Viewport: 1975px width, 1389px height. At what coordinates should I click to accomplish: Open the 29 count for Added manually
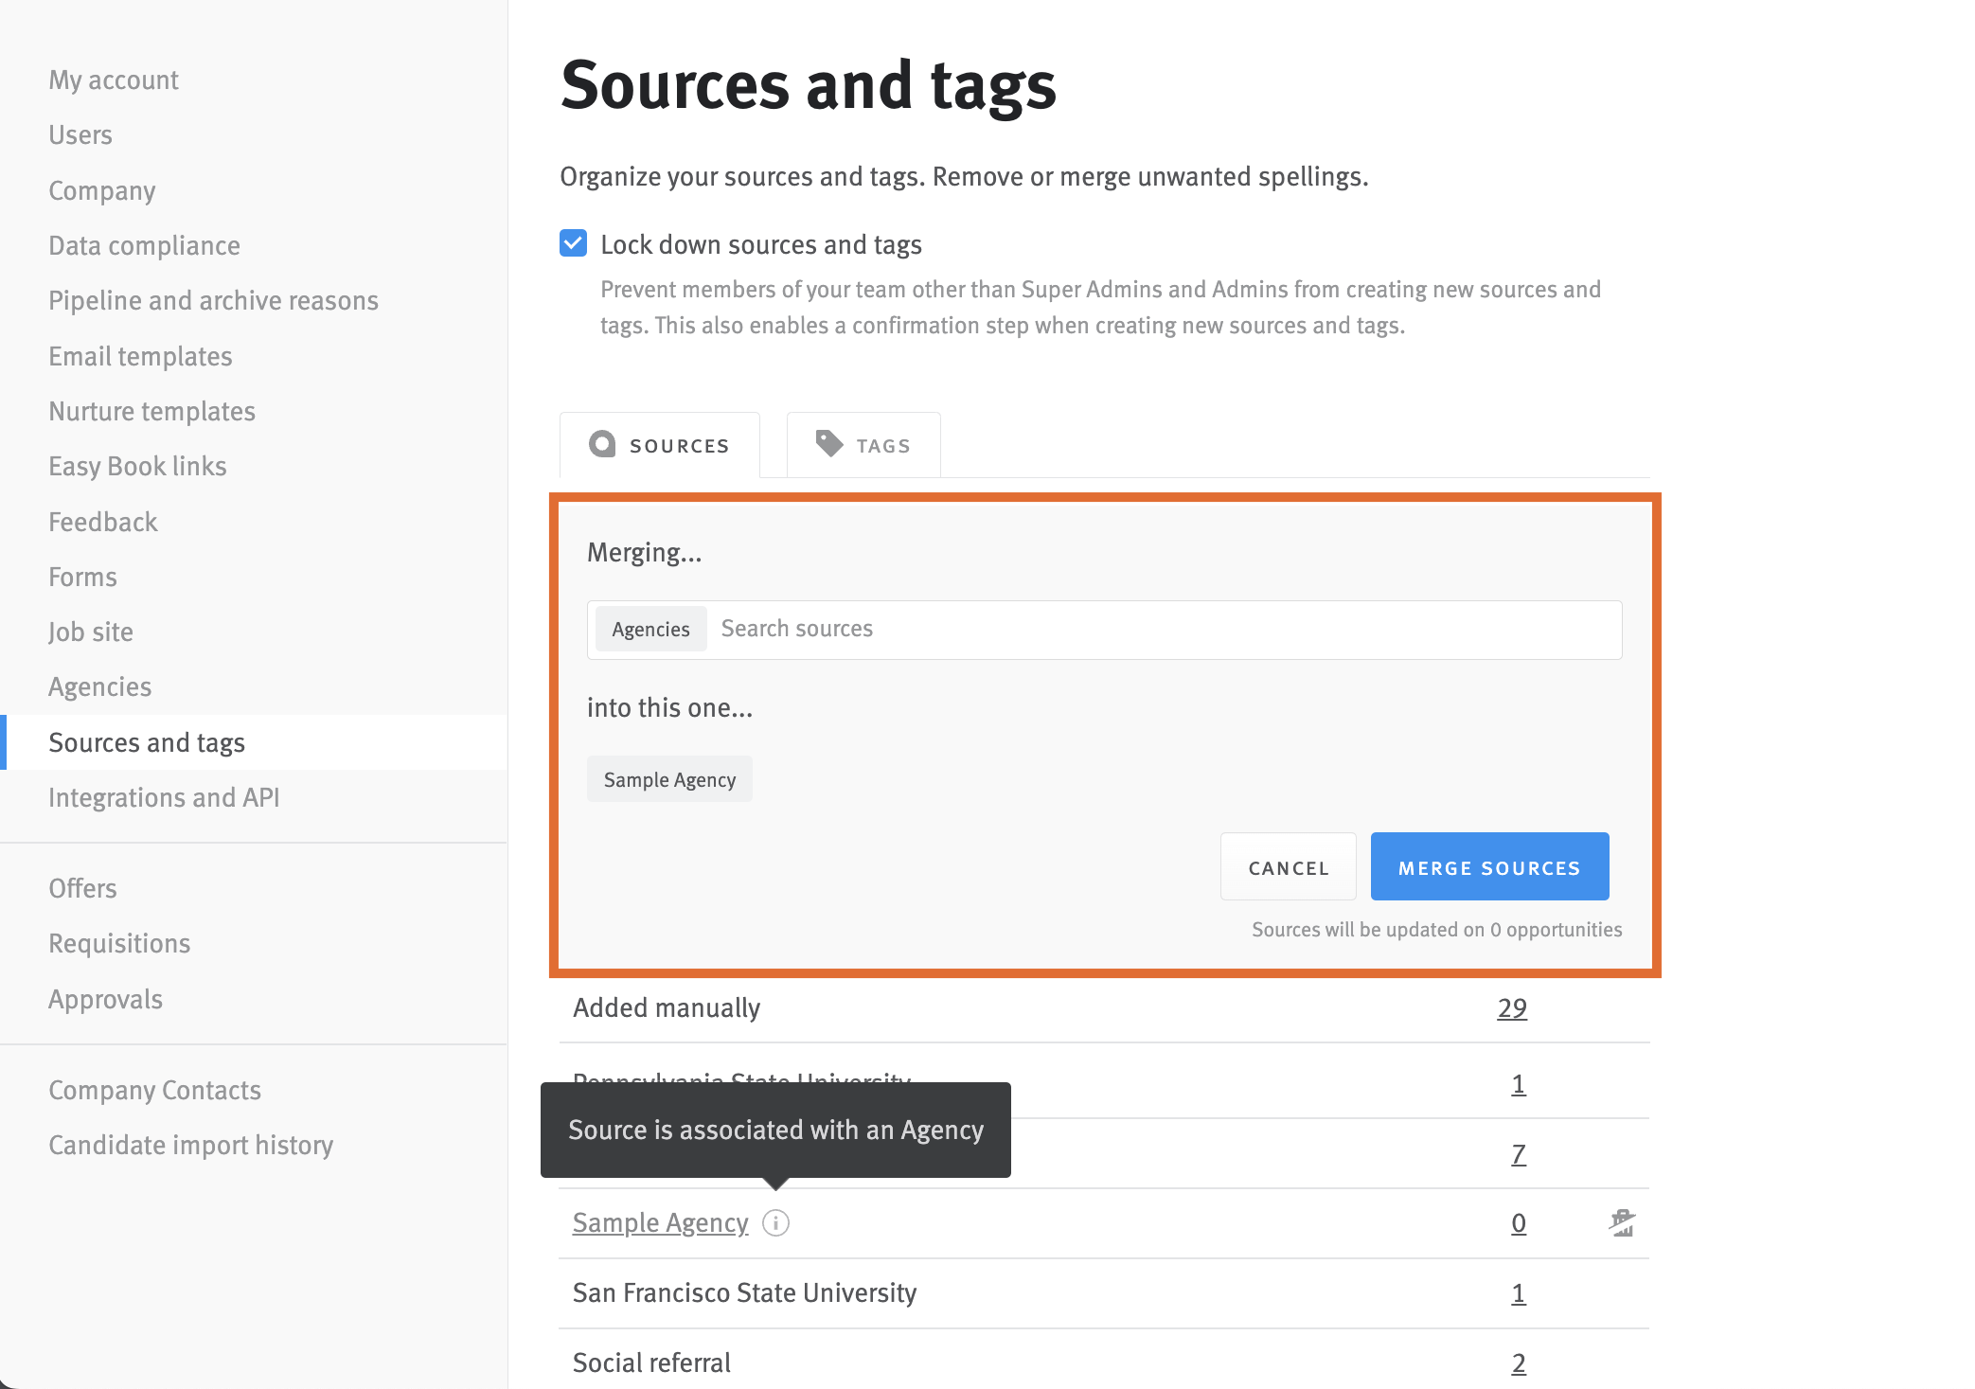pyautogui.click(x=1512, y=1007)
